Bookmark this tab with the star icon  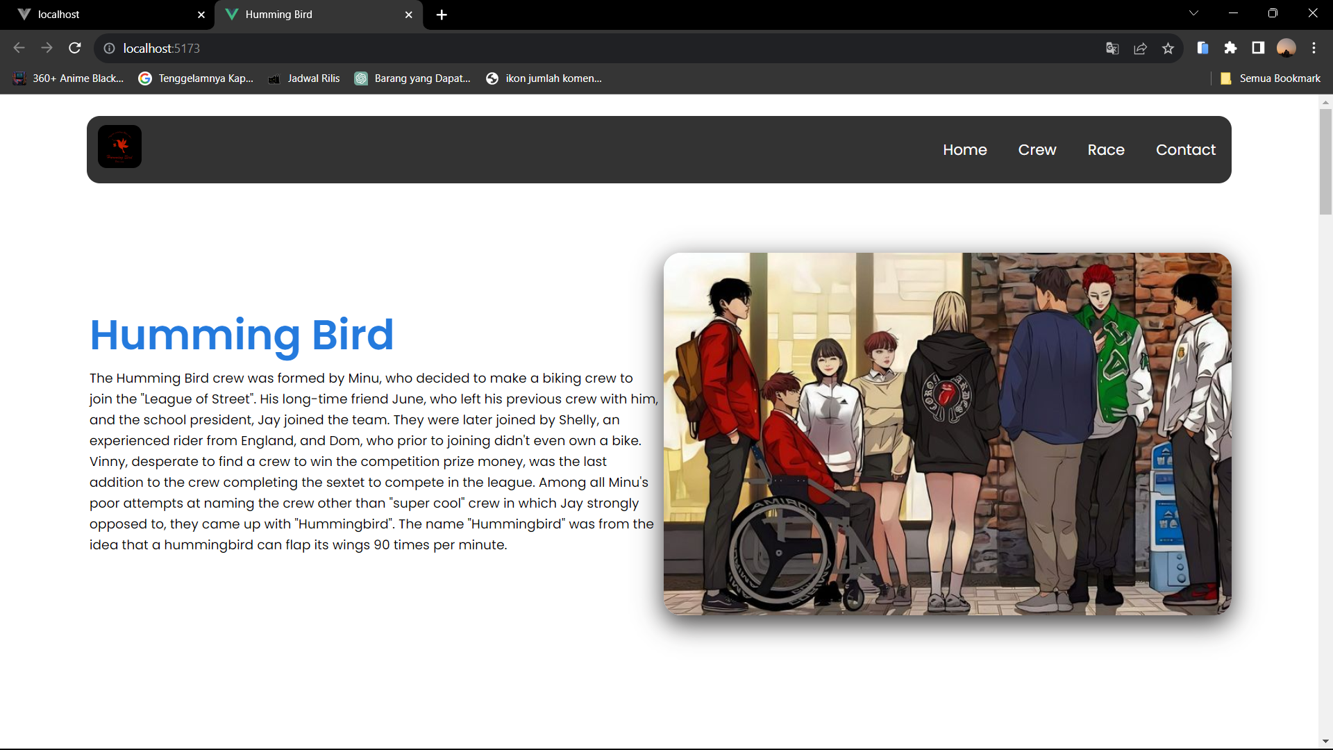(x=1168, y=48)
